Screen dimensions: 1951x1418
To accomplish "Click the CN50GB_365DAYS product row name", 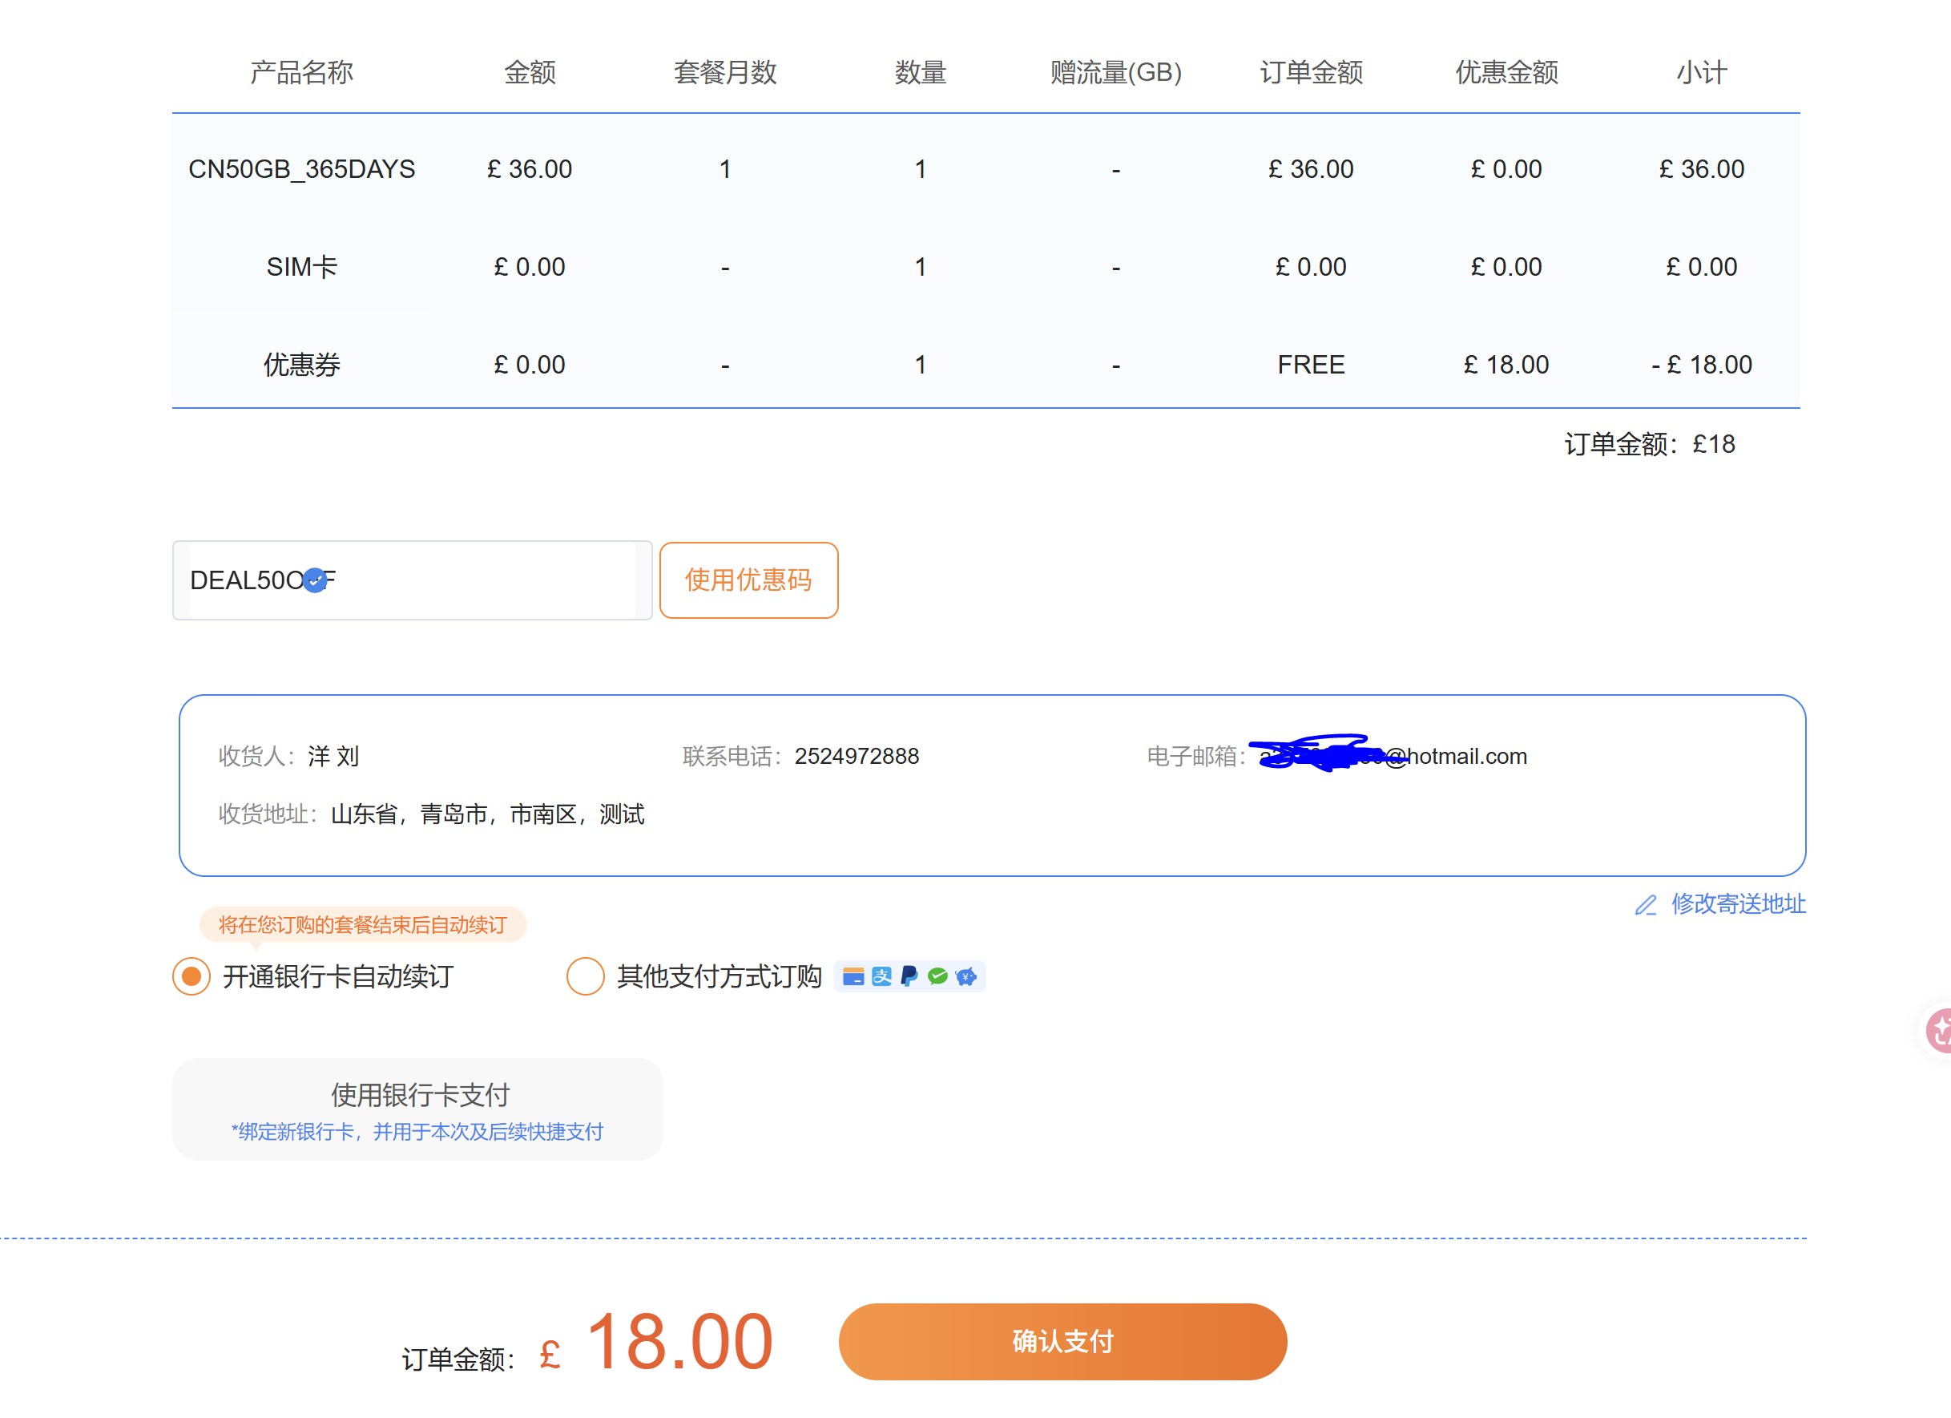I will pos(302,168).
